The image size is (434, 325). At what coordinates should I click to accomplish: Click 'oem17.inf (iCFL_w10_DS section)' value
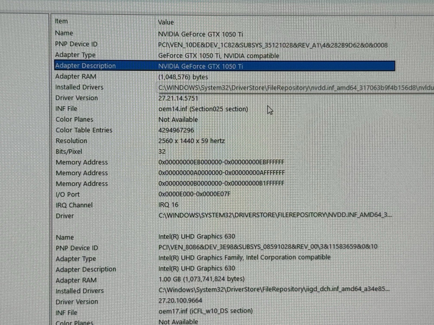206,311
